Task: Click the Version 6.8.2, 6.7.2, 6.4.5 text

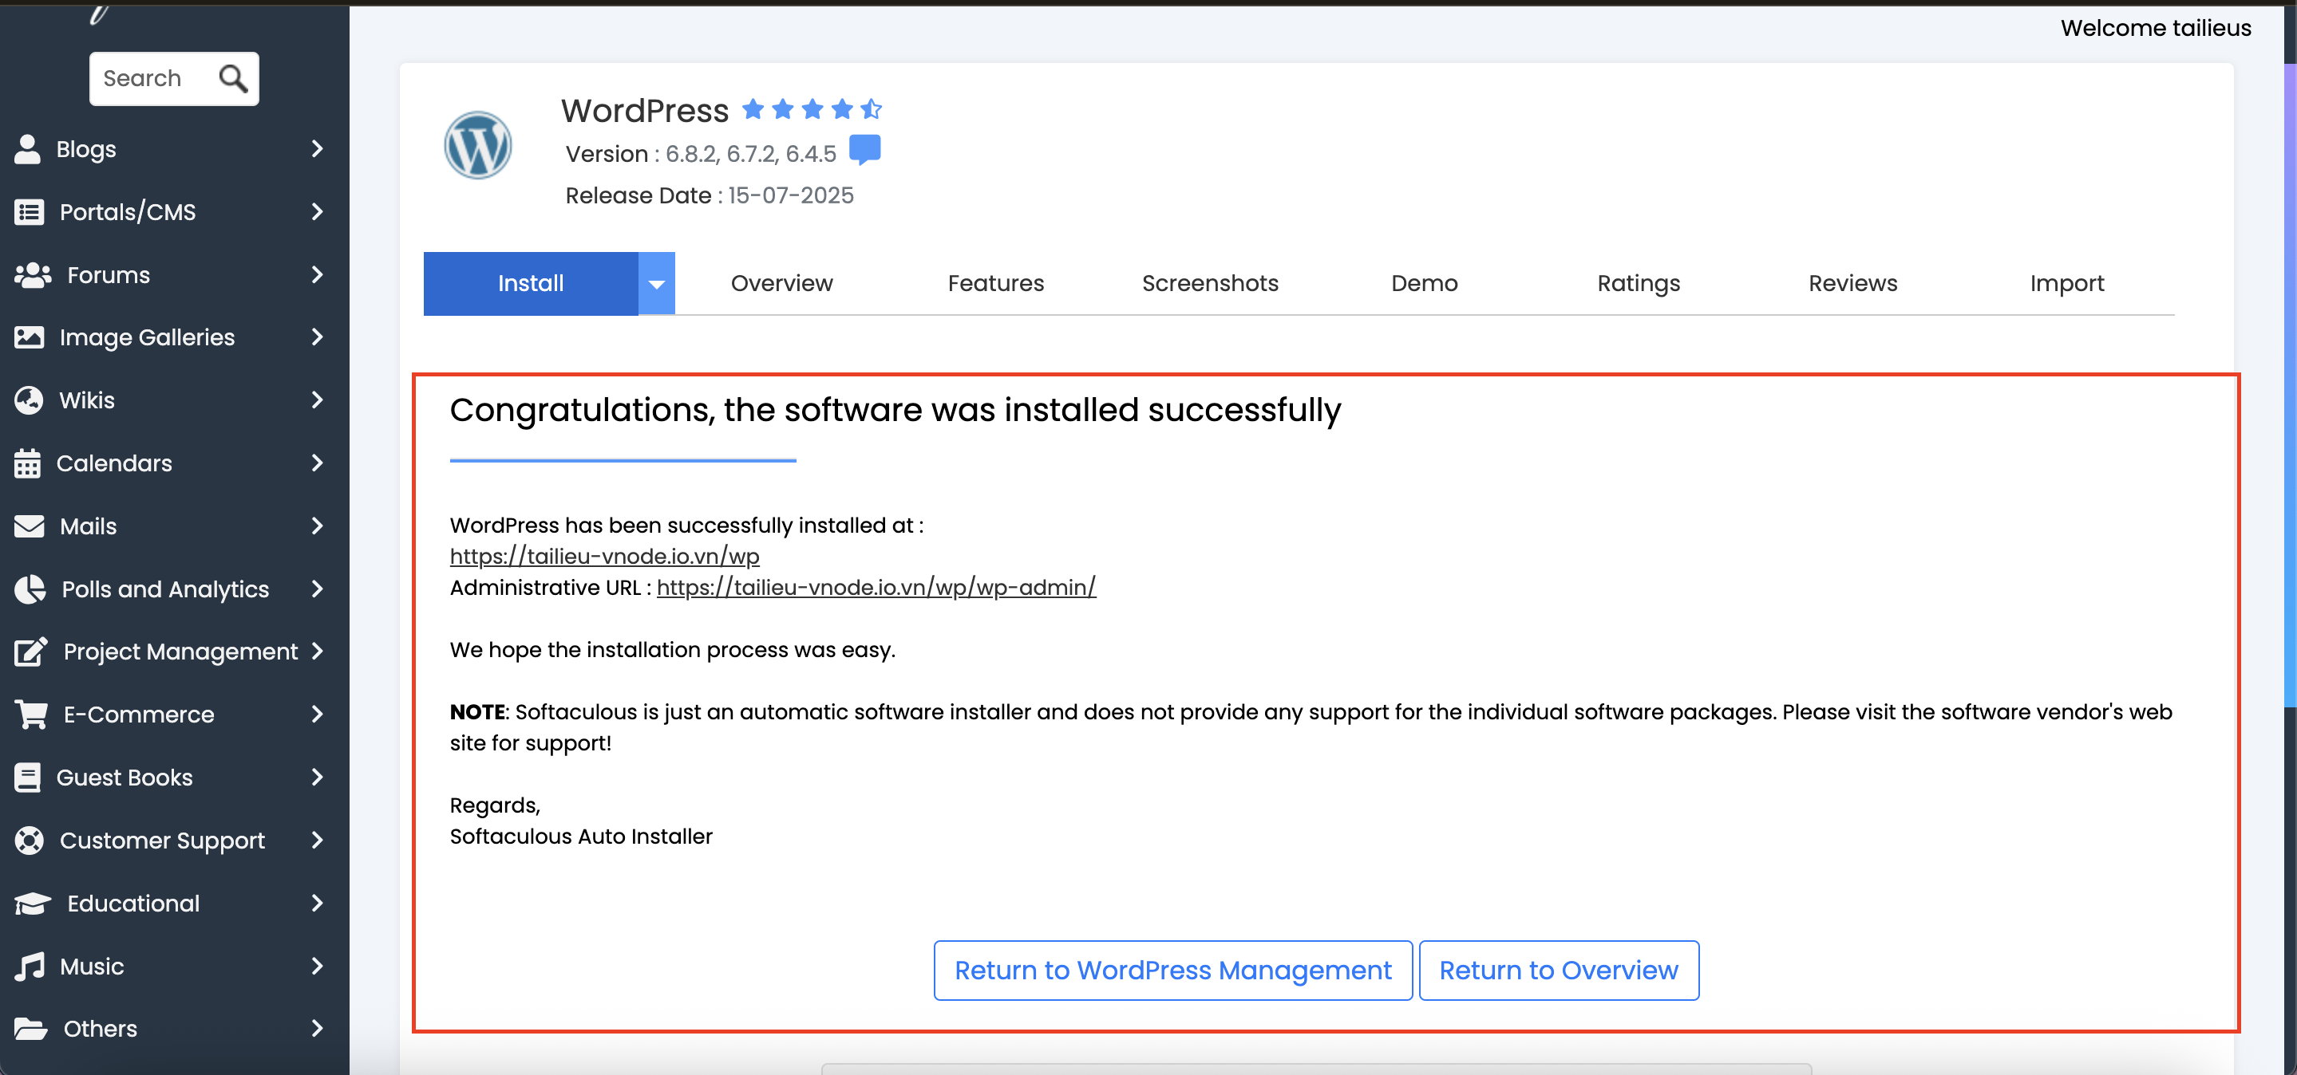Action: pos(701,154)
